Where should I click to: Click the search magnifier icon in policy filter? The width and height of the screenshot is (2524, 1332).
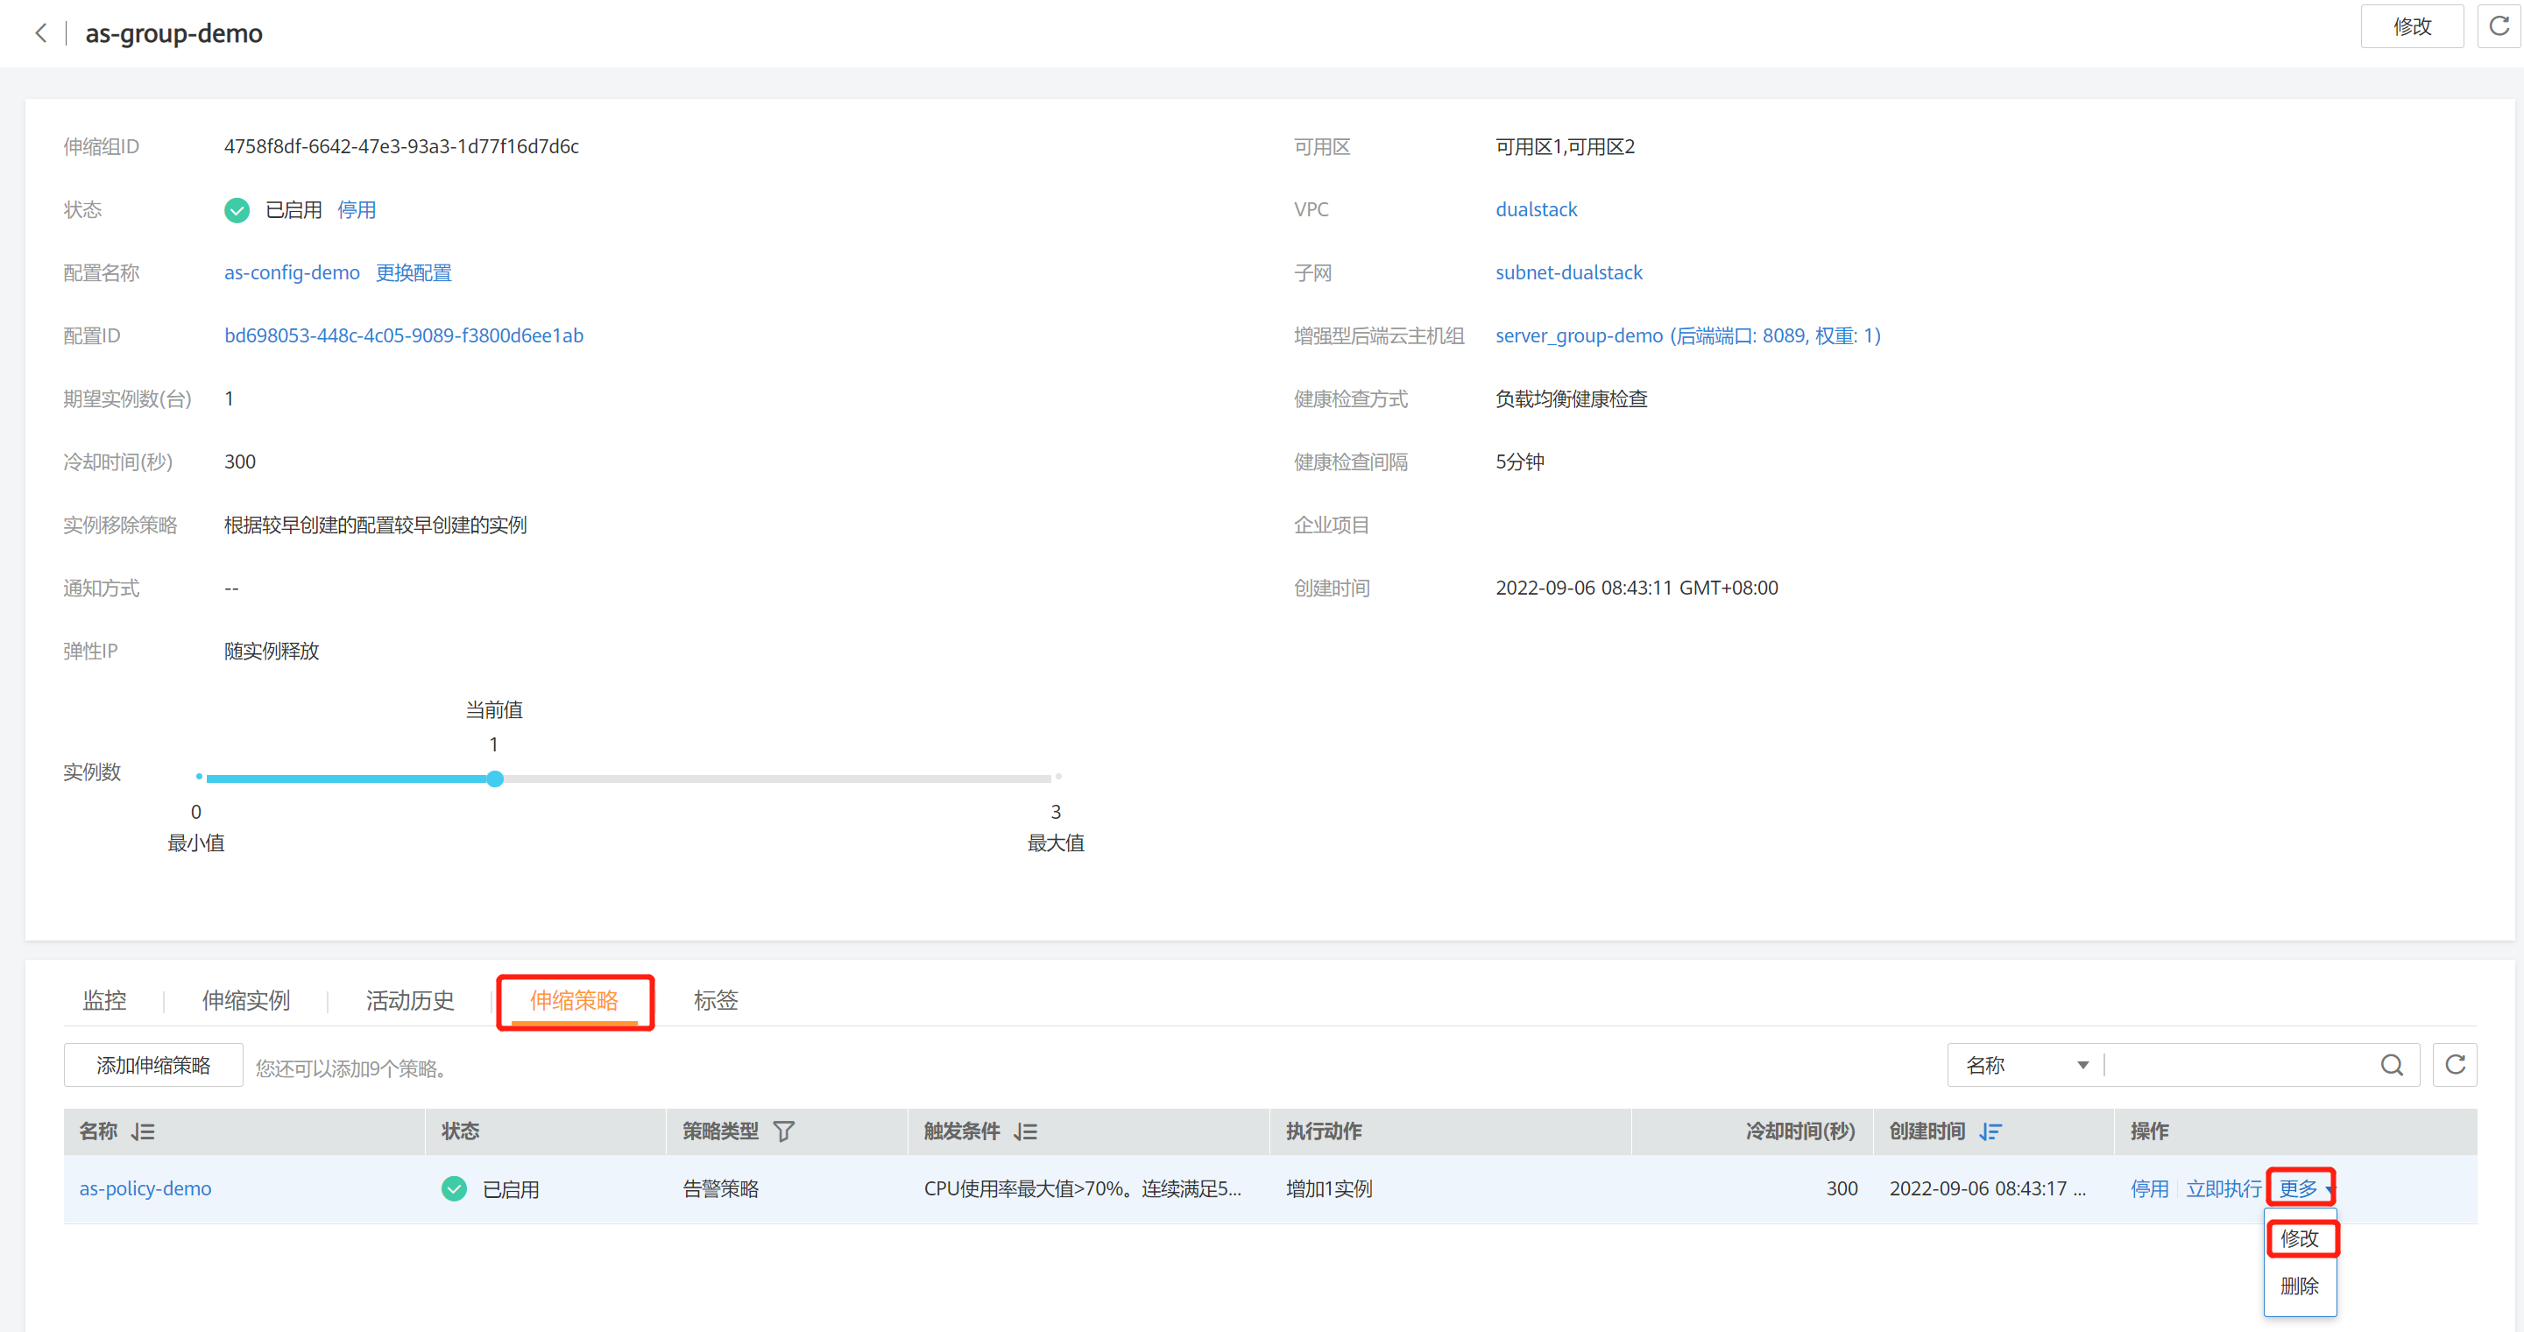click(2391, 1066)
